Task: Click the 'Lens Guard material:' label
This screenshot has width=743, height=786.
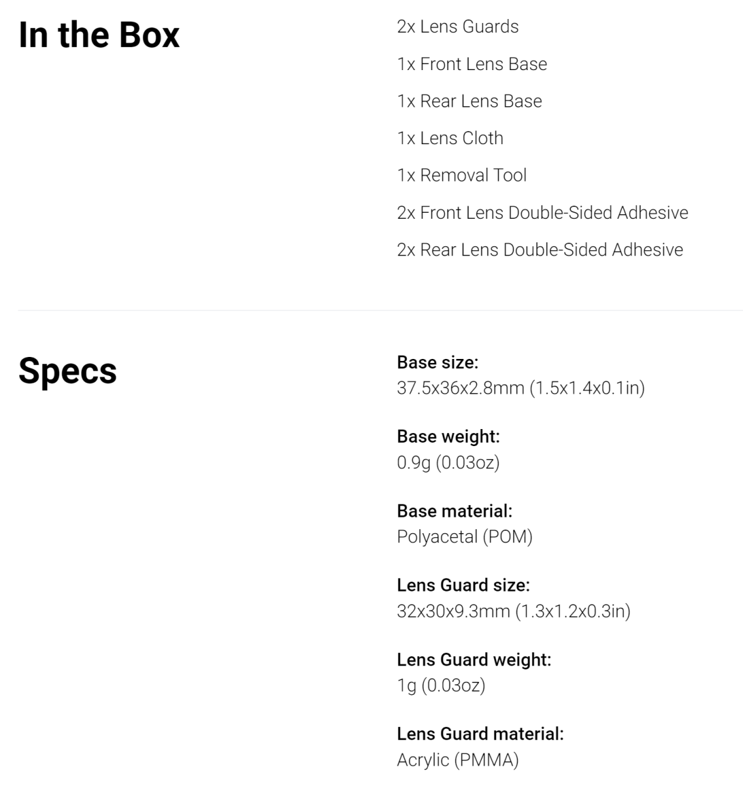Action: click(x=480, y=734)
